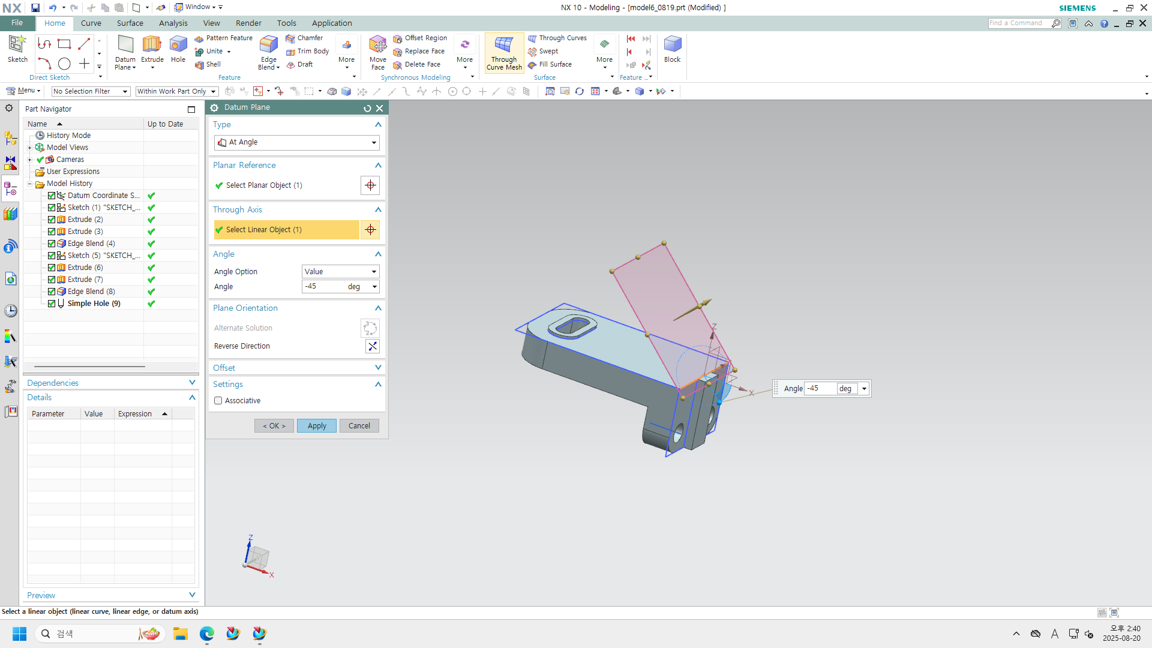Open the Angle Option Value dropdown
The height and width of the screenshot is (648, 1152).
(340, 272)
